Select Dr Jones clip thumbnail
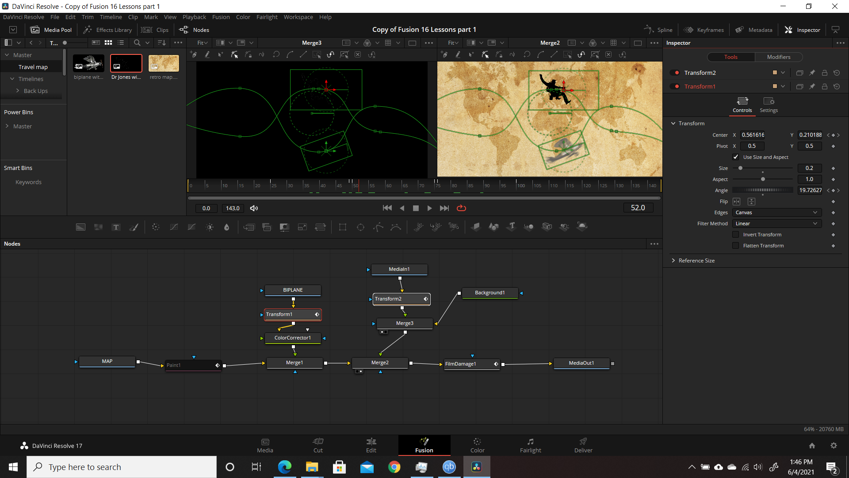 coord(126,63)
